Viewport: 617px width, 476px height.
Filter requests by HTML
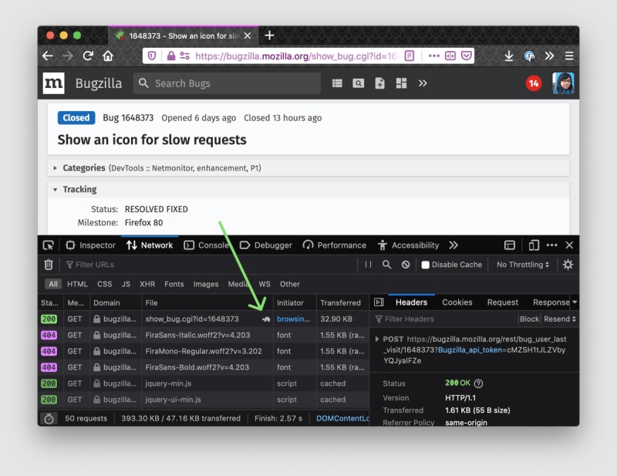pos(77,284)
